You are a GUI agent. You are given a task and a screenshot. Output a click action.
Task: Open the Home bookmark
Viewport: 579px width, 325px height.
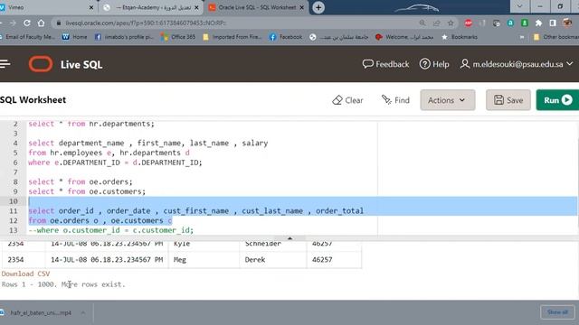click(74, 37)
